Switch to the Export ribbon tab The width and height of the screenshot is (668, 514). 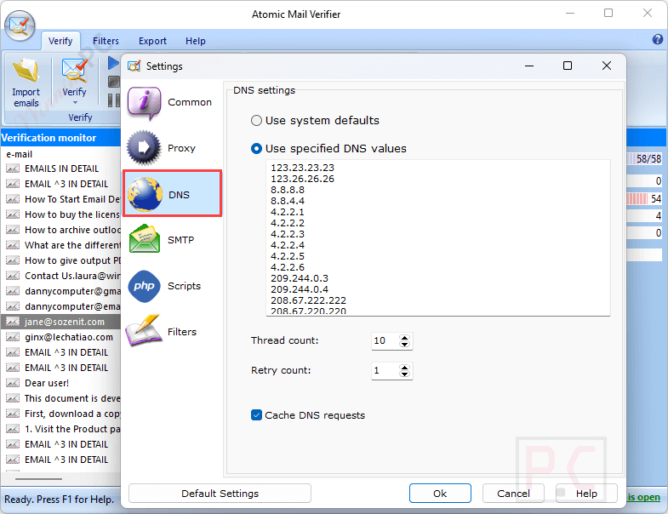152,41
